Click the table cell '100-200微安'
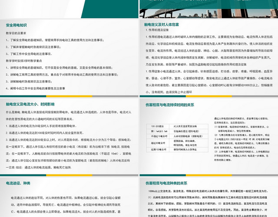The width and height of the screenshot is (278, 217). (x=158, y=126)
